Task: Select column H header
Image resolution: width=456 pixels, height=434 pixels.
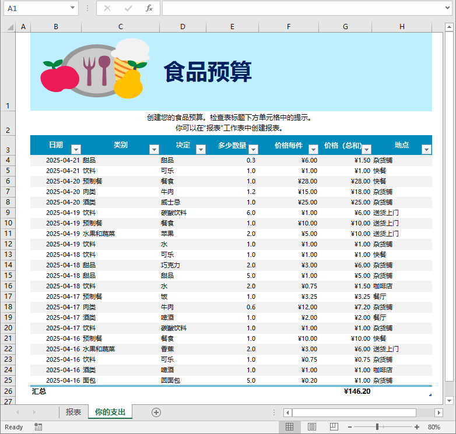Action: [x=402, y=27]
